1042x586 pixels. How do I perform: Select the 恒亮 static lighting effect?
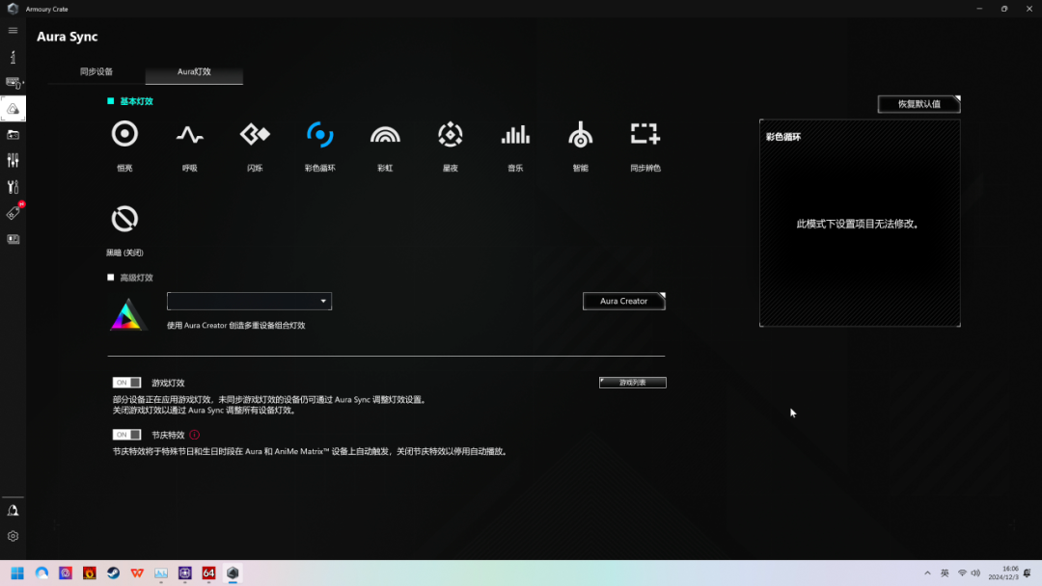click(124, 134)
